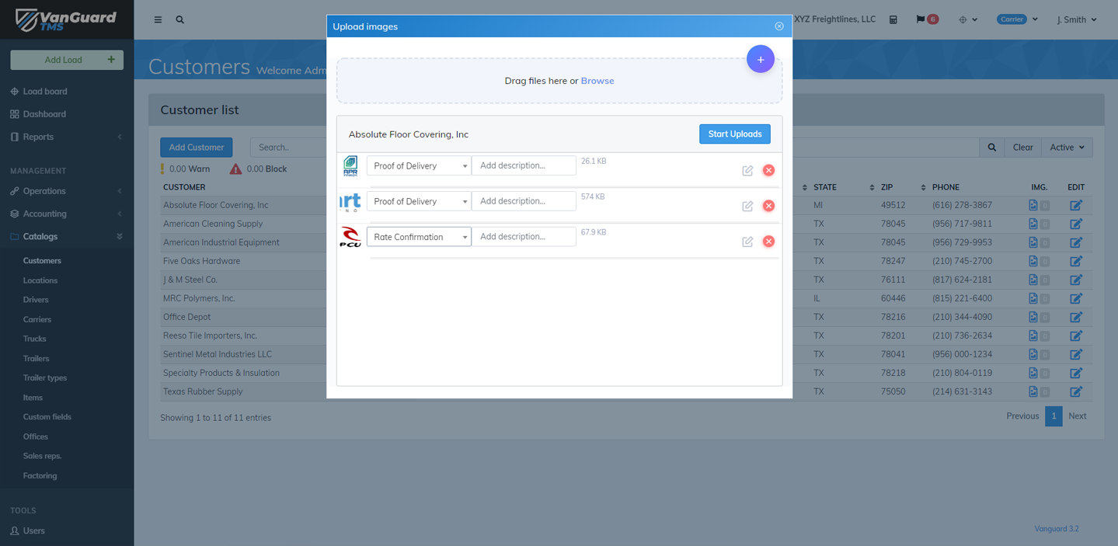Open document type dropdown for first file
Screen dimensions: 1118x546
(x=419, y=166)
